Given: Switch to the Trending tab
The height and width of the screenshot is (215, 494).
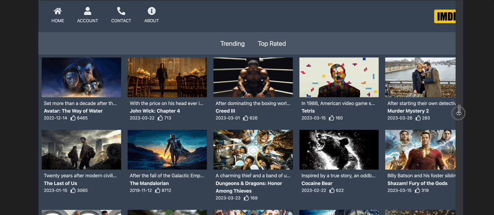Looking at the screenshot, I should click(233, 44).
